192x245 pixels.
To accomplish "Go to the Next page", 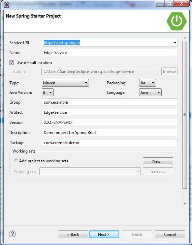I will (104, 235).
